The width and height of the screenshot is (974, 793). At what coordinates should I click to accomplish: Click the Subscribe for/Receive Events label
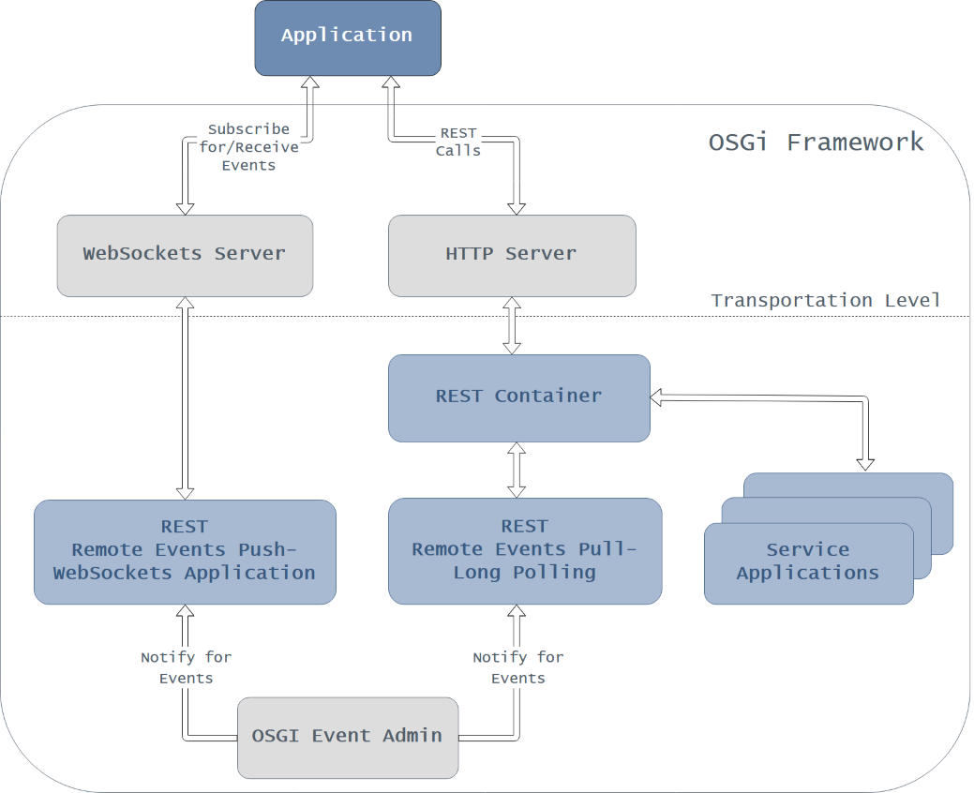249,147
